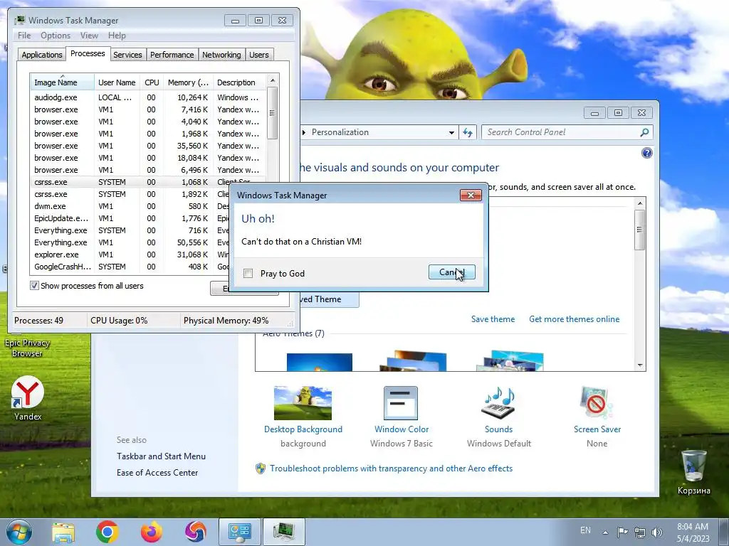Open the View menu in Task Manager
The height and width of the screenshot is (546, 729).
[89, 36]
